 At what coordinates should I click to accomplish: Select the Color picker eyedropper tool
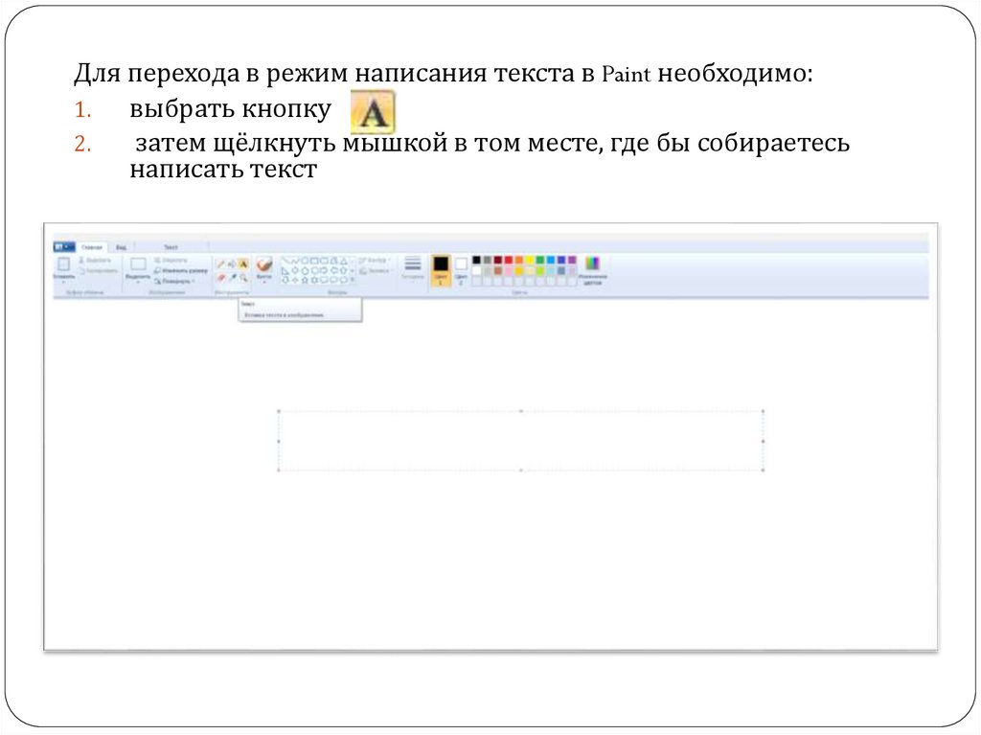tap(232, 278)
